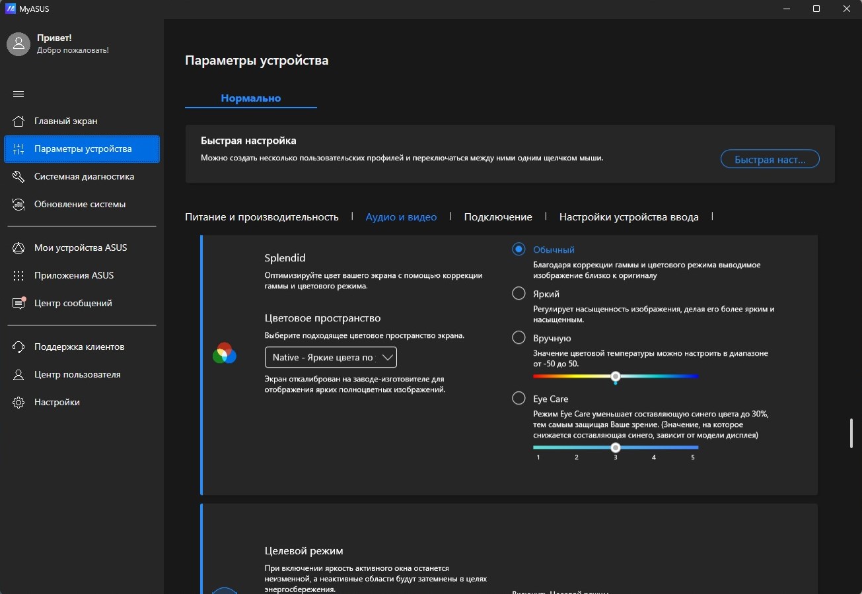Open Настройки устройства ввода tab

click(628, 217)
